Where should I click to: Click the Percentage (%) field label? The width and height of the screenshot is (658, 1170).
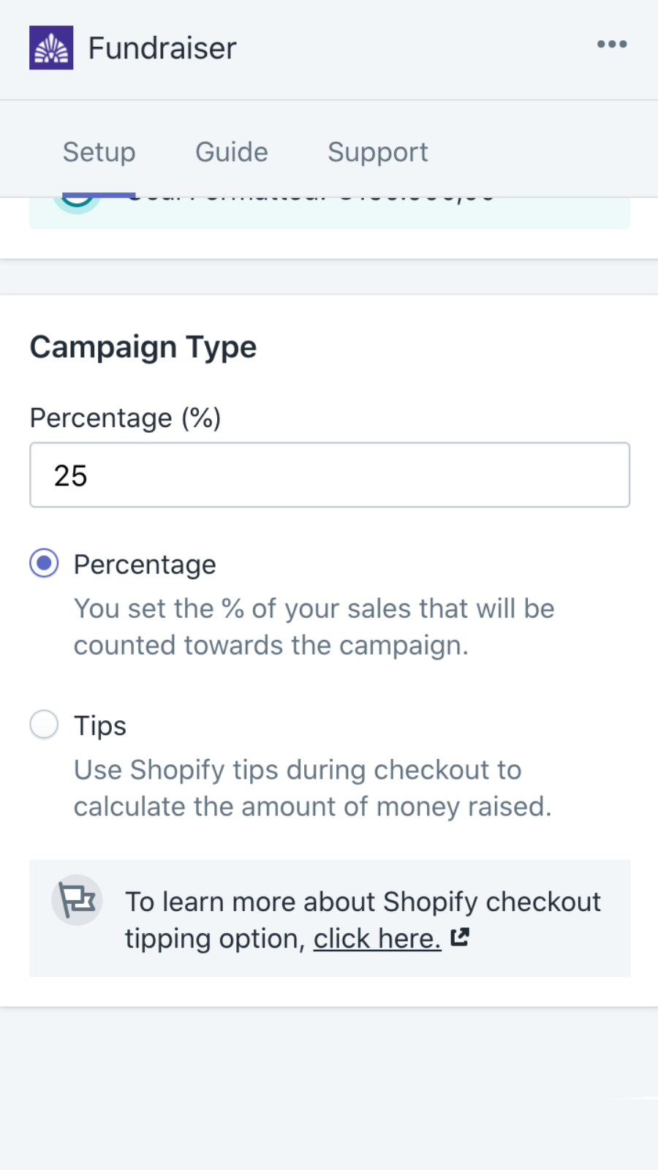[125, 418]
